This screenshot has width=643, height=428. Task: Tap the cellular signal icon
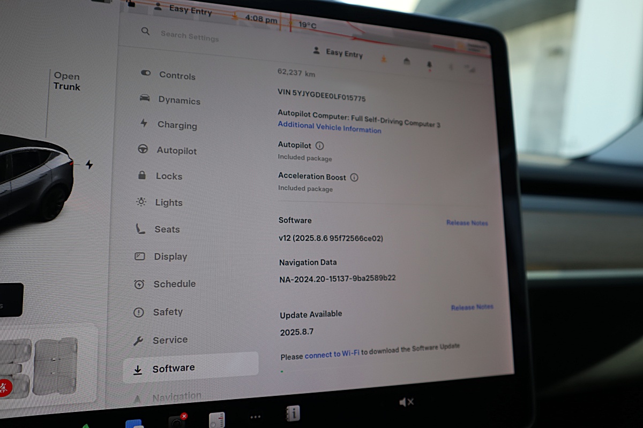tap(470, 68)
